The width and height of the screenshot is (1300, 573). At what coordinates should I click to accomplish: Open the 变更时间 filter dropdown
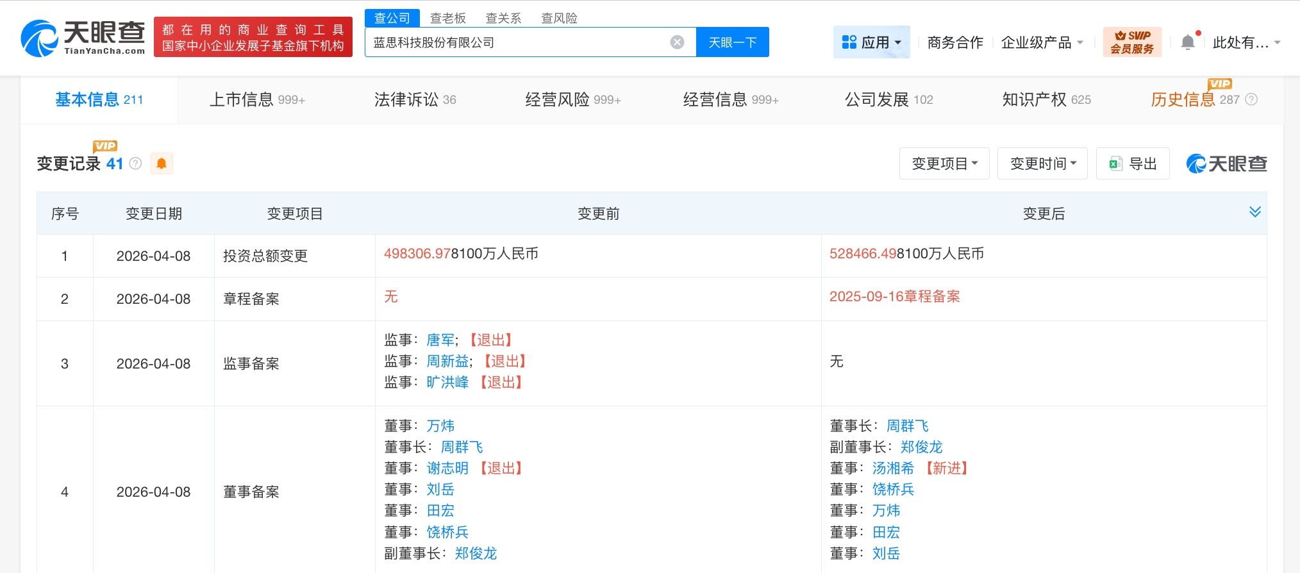[1042, 163]
